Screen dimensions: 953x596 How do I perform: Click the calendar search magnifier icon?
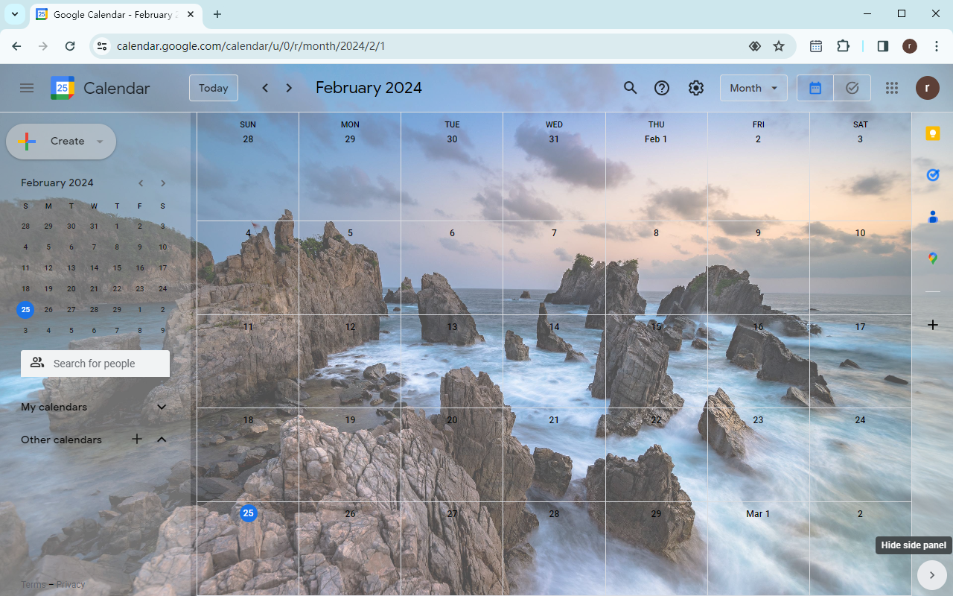(630, 88)
